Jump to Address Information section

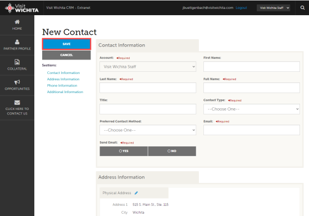(x=63, y=79)
